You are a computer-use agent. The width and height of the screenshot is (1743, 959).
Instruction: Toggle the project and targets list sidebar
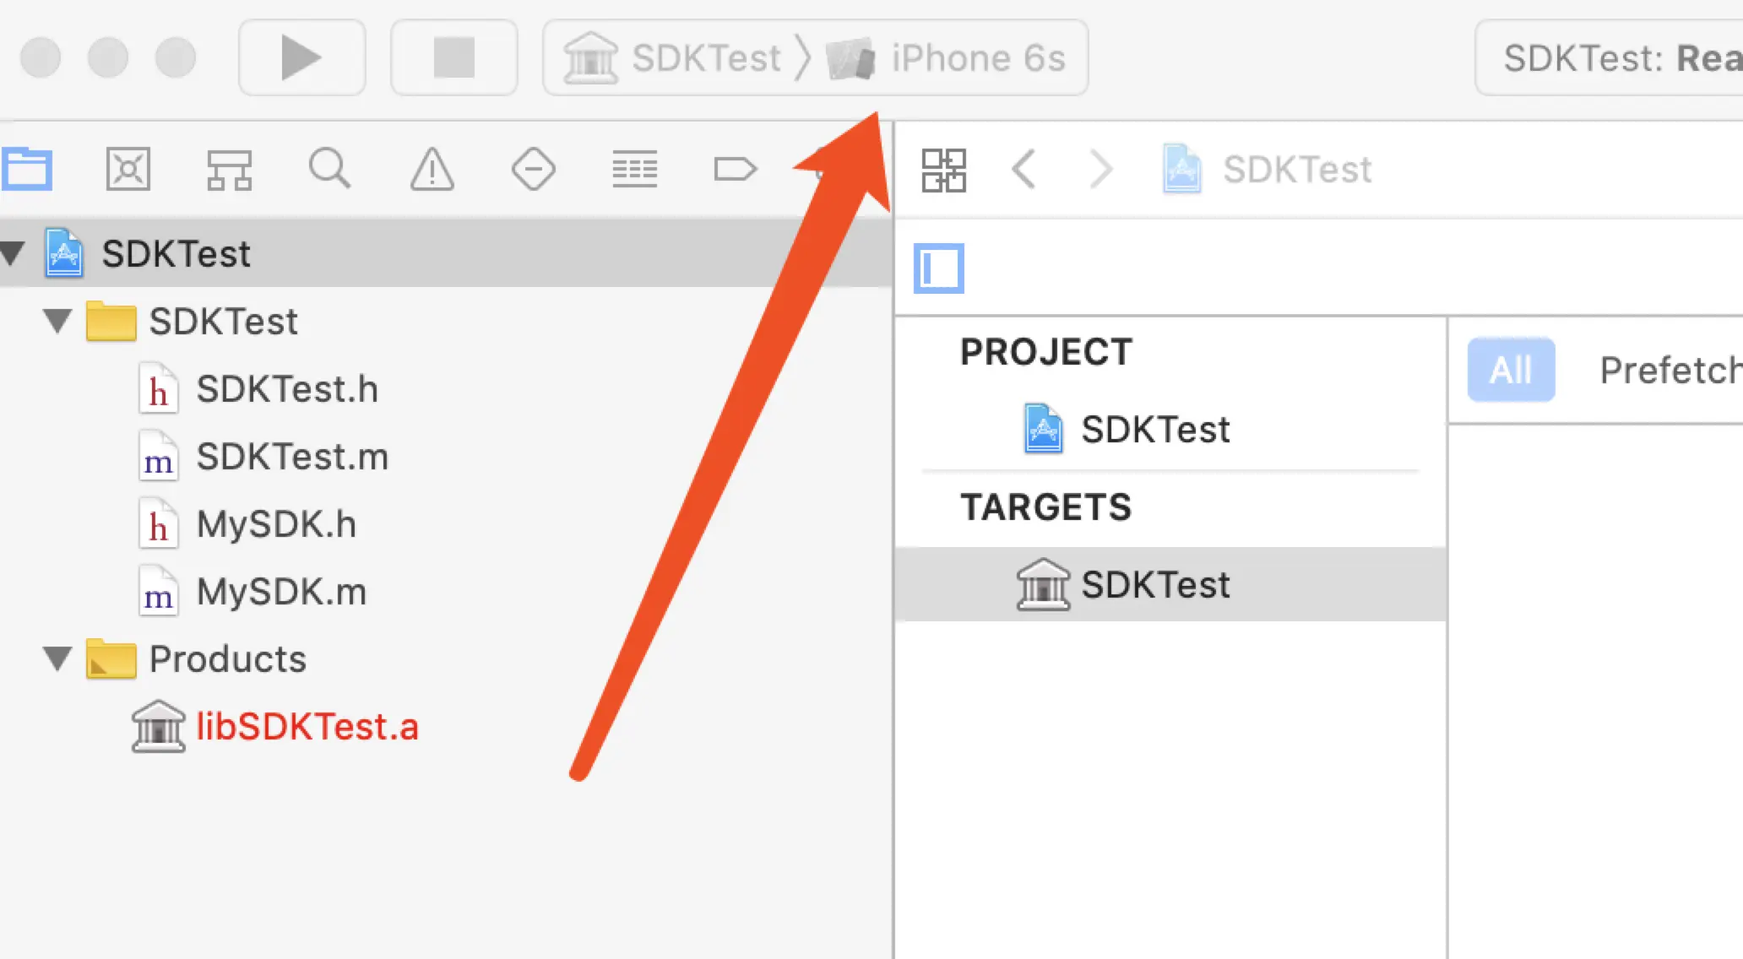coord(939,269)
